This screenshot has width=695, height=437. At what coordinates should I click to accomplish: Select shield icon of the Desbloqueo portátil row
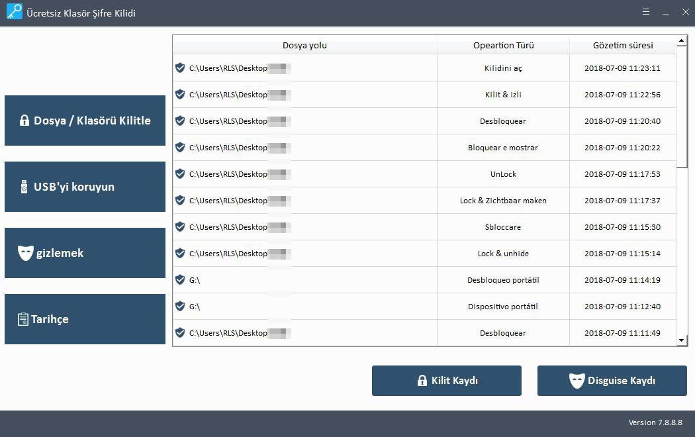click(x=180, y=279)
